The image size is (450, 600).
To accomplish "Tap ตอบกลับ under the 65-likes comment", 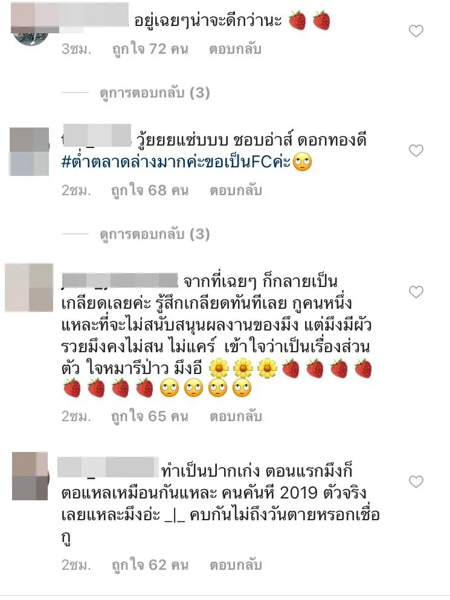I will 236,416.
